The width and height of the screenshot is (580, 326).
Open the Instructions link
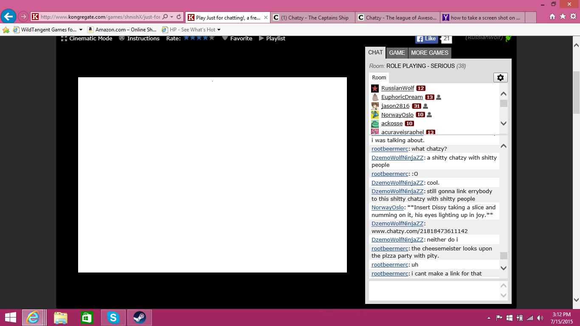pos(139,38)
